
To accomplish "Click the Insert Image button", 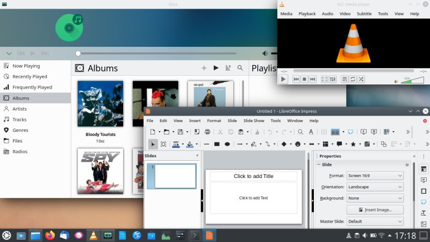I will click(375, 210).
